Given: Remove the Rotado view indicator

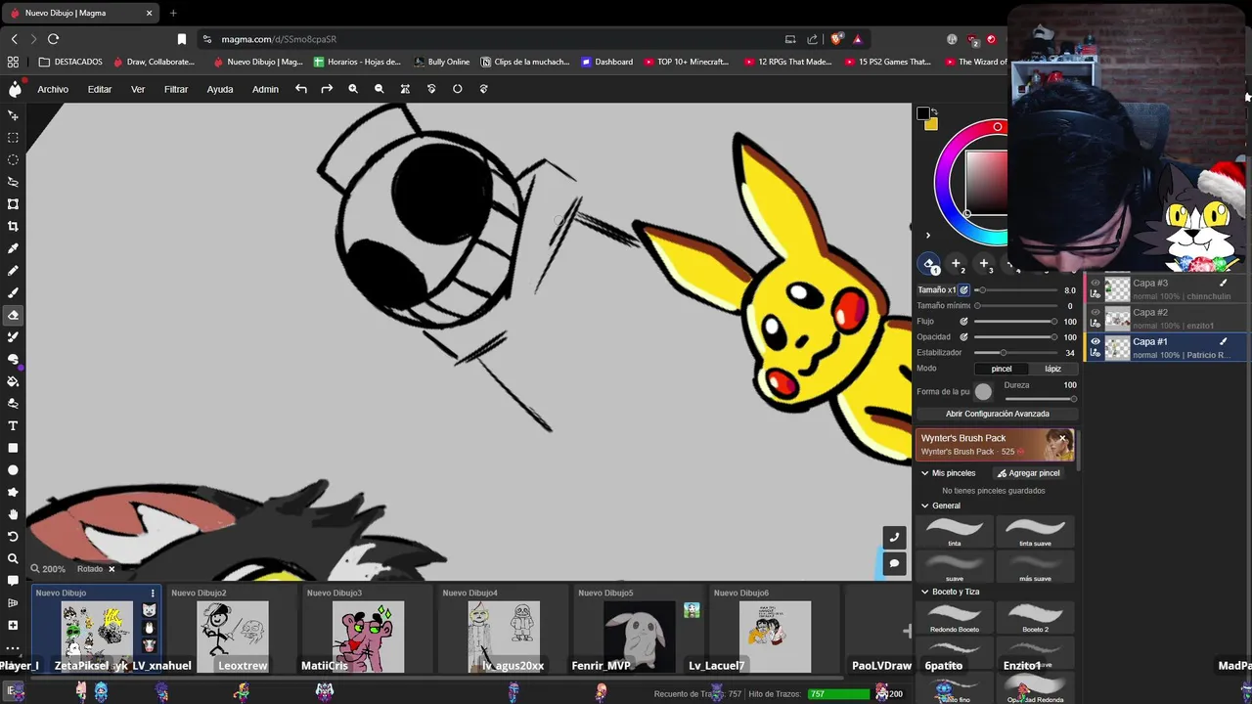Looking at the screenshot, I should pos(112,569).
